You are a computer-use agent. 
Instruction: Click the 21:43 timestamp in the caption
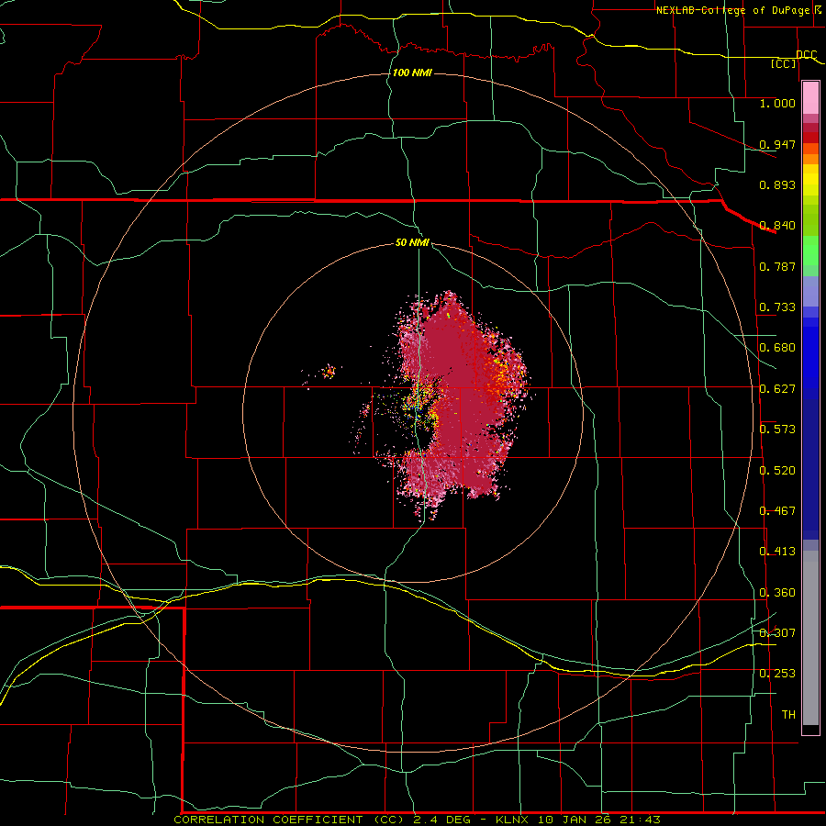[x=642, y=820]
